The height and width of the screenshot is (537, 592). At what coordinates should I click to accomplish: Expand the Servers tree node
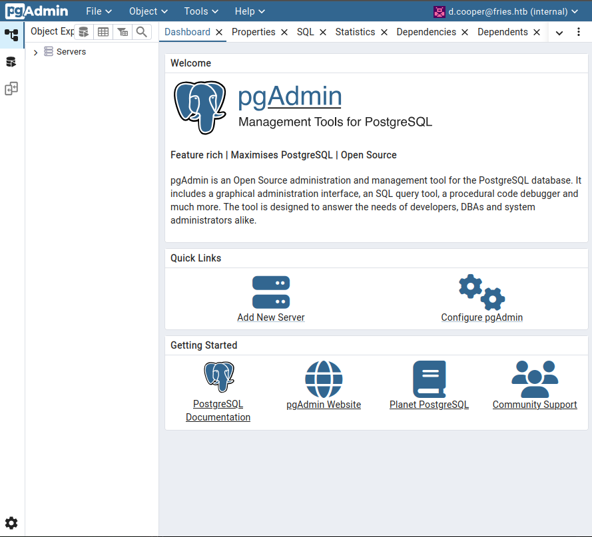35,53
